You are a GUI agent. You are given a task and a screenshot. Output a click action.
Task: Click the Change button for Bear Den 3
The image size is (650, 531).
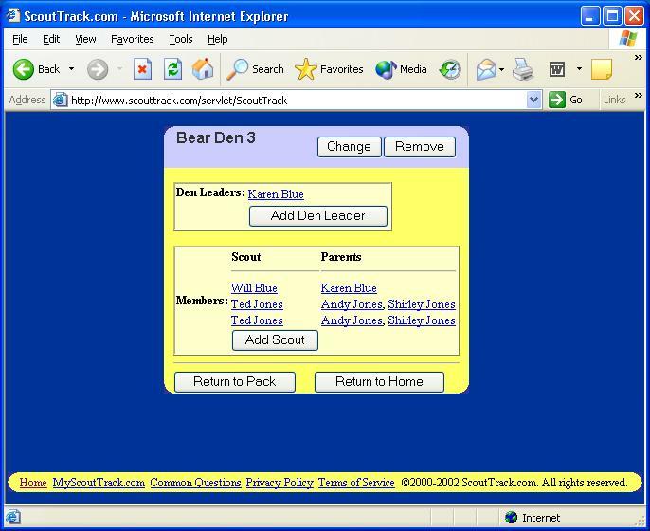(349, 147)
